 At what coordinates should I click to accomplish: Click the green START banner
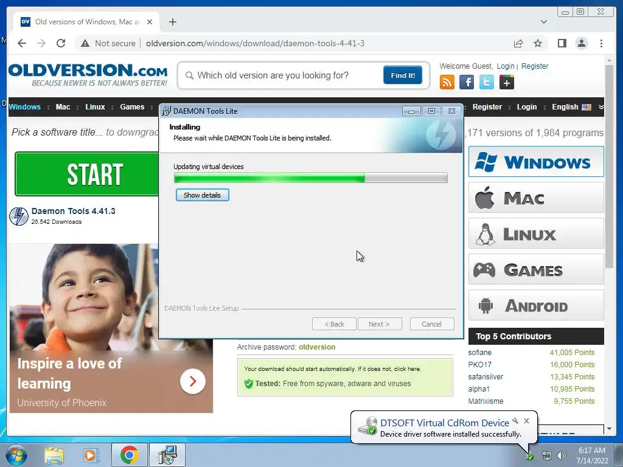pyautogui.click(x=87, y=174)
